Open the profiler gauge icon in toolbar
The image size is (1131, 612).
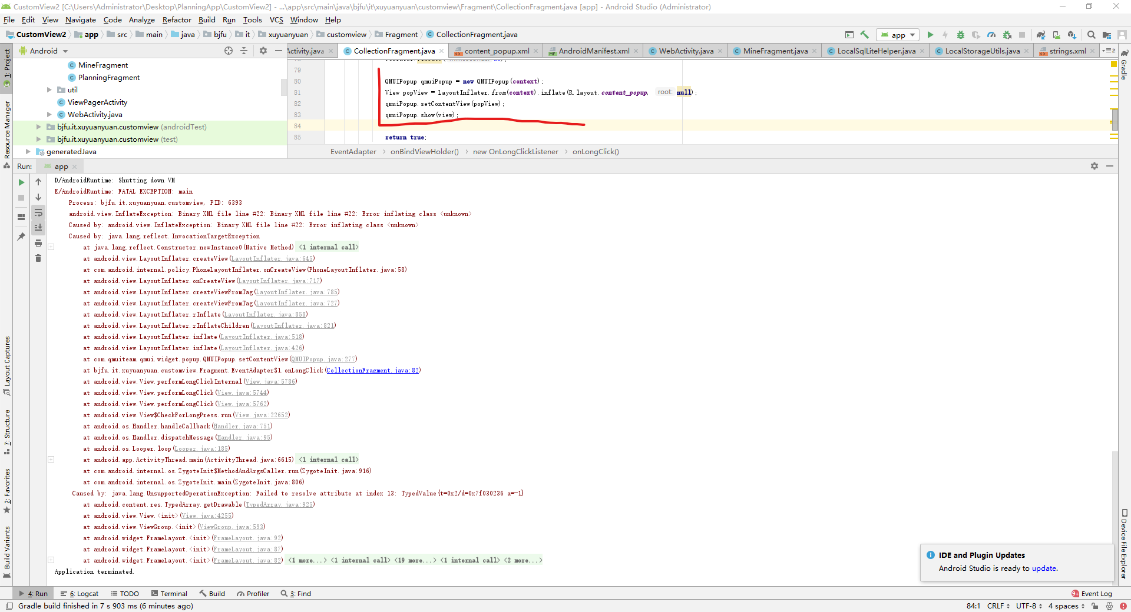[x=991, y=35]
